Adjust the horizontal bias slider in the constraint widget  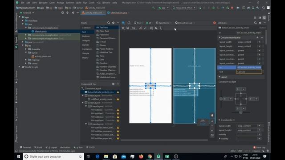pyautogui.click(x=240, y=112)
